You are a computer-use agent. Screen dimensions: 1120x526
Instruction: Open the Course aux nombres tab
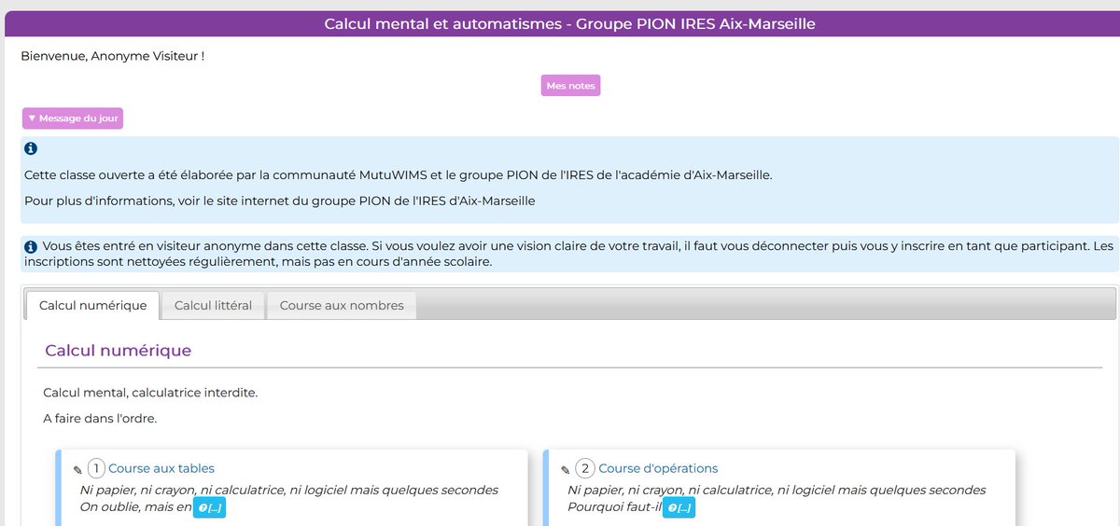(x=342, y=305)
